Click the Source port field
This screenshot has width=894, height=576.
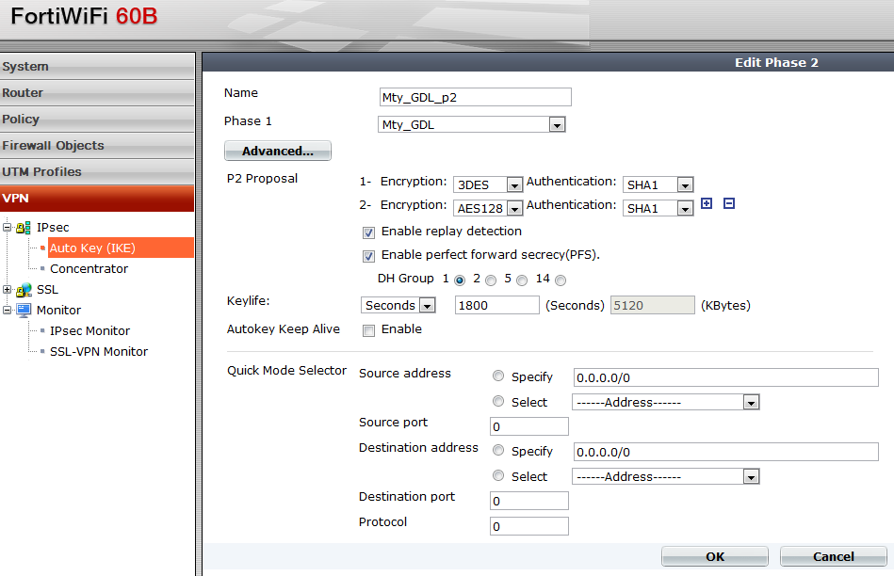(529, 426)
